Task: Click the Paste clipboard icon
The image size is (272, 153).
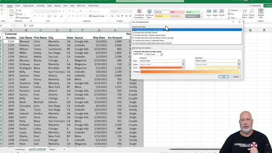Action: pos(11,12)
